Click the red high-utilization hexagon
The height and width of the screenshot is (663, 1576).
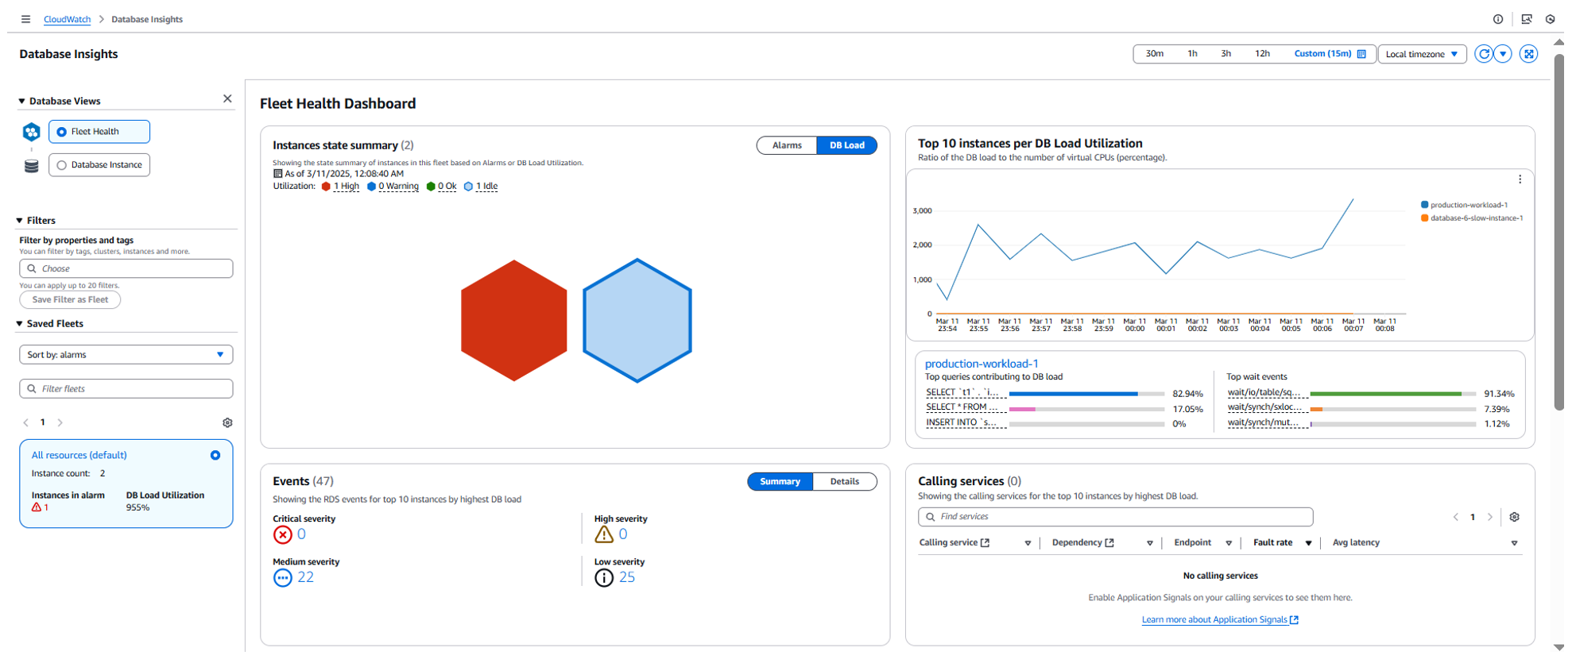coord(513,321)
